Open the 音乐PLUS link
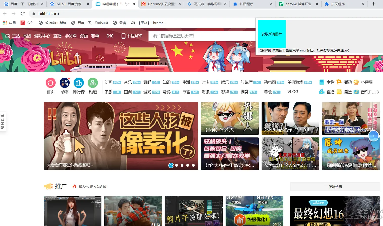383x226 pixels. 366,92
